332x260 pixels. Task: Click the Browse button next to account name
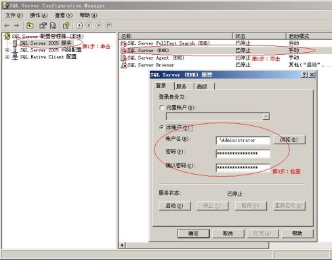(289, 140)
